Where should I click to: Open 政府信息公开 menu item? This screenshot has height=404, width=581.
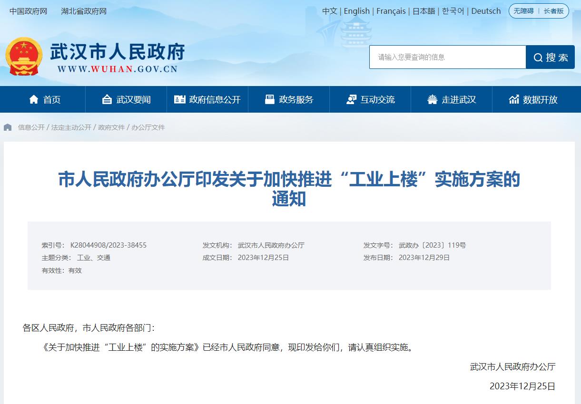point(207,99)
